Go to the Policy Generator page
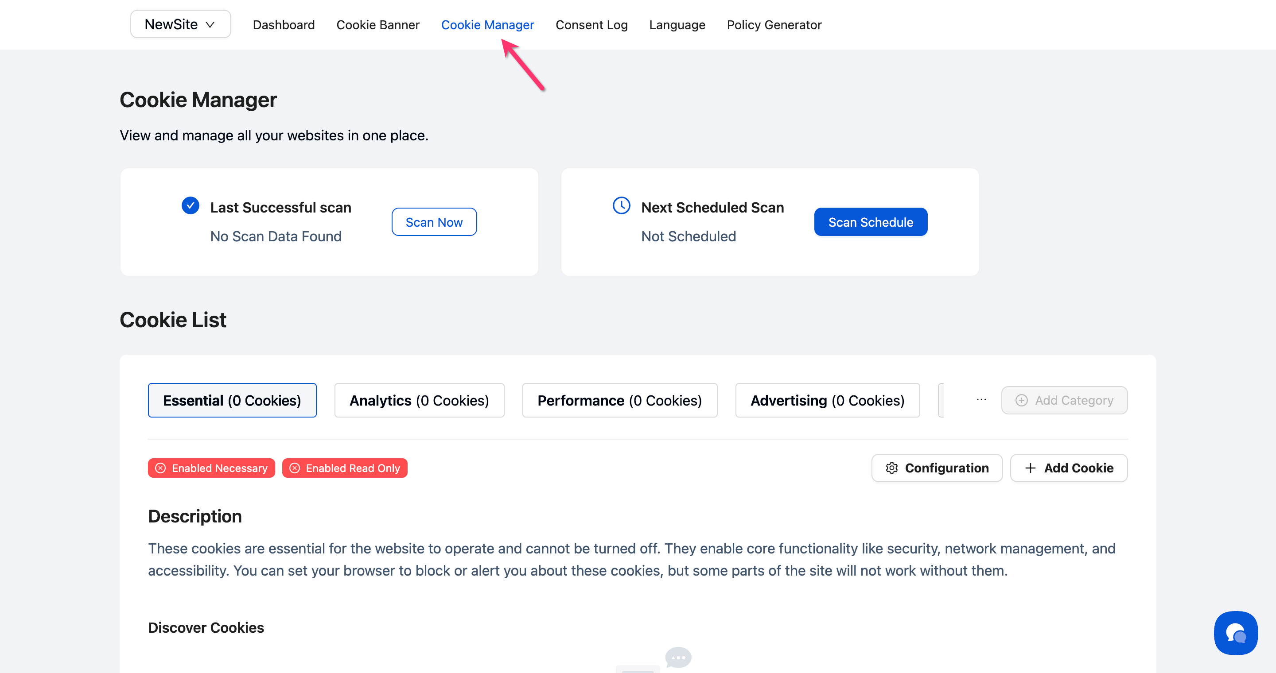The width and height of the screenshot is (1276, 673). point(774,25)
